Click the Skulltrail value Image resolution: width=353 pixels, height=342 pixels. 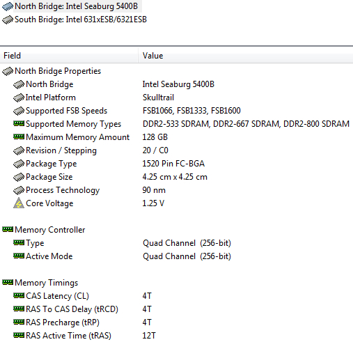tap(158, 98)
